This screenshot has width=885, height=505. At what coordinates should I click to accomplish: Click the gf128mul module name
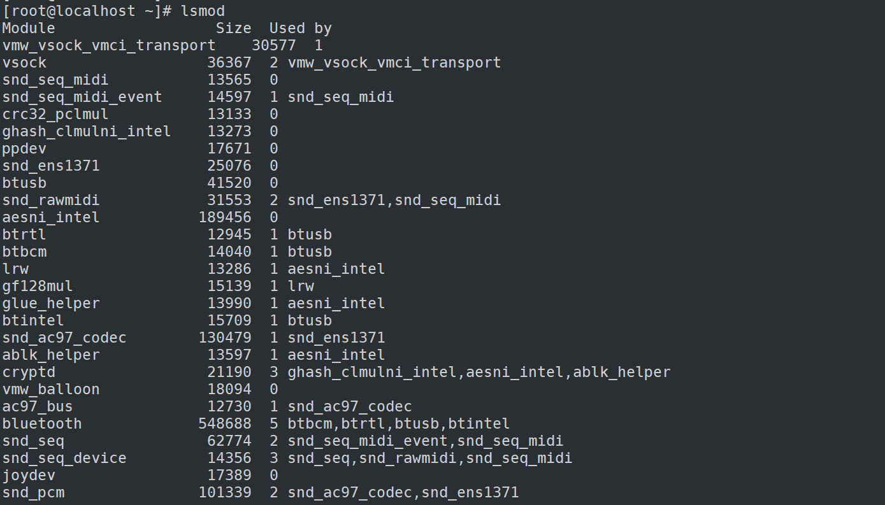coord(38,286)
